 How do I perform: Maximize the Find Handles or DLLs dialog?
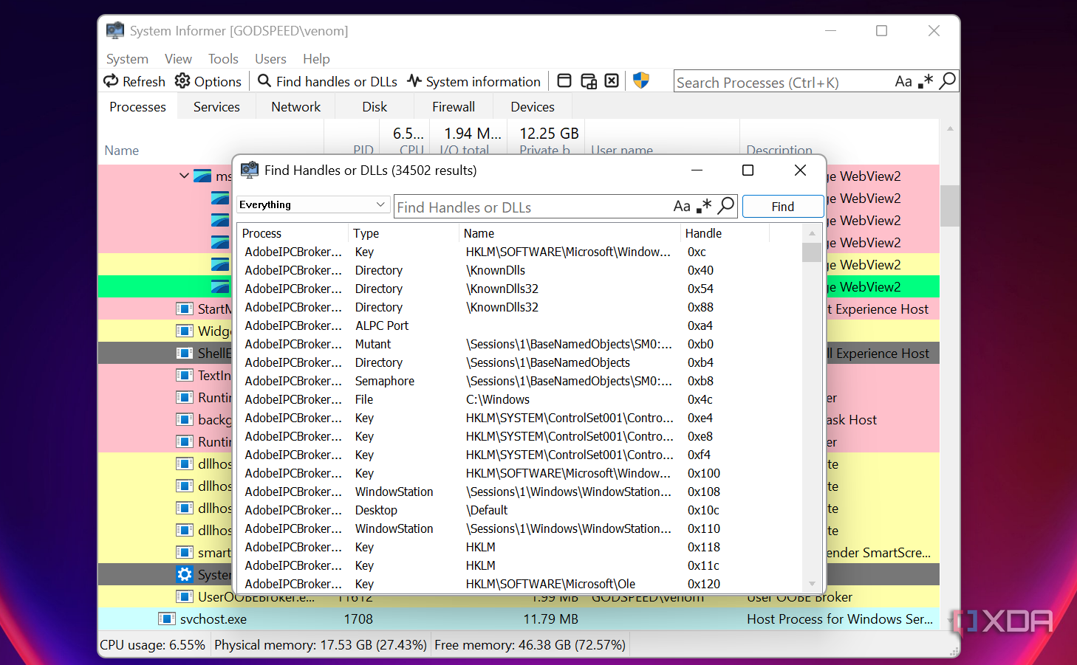(x=748, y=170)
